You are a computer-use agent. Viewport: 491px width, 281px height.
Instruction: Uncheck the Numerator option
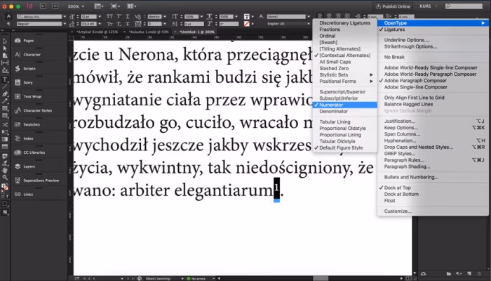point(344,105)
